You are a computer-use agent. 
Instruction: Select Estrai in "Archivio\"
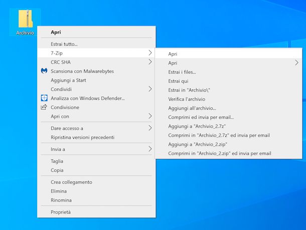[229, 90]
